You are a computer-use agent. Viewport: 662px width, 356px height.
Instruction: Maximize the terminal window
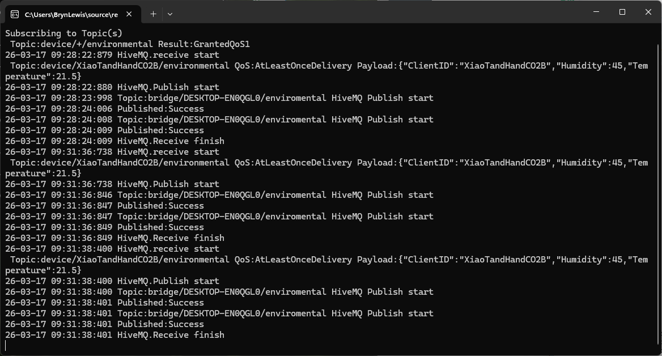(622, 12)
